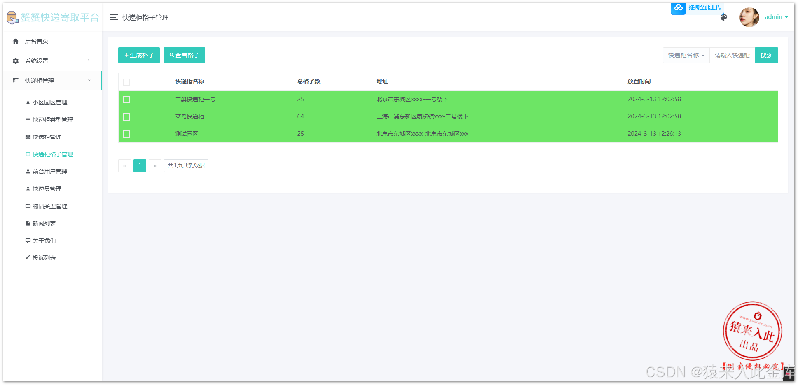The height and width of the screenshot is (385, 798).
Task: Expand the 系统设置 menu chevron
Action: click(89, 60)
